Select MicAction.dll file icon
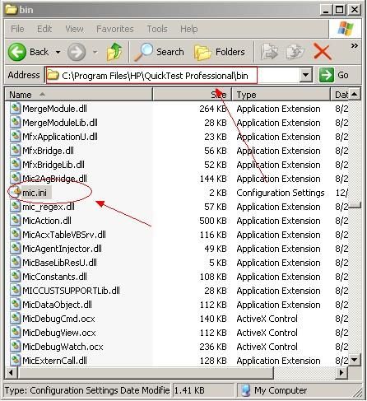Viewport: 367px width, 401px height. click(x=16, y=221)
